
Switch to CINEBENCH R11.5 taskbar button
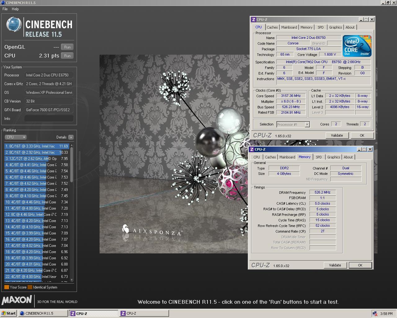tap(43, 313)
